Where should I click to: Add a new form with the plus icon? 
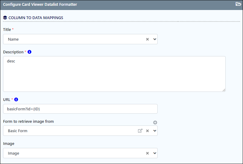pos(155,122)
